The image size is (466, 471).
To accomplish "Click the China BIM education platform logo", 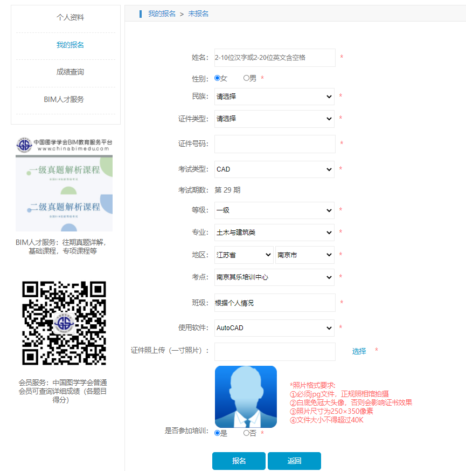I will [64, 145].
